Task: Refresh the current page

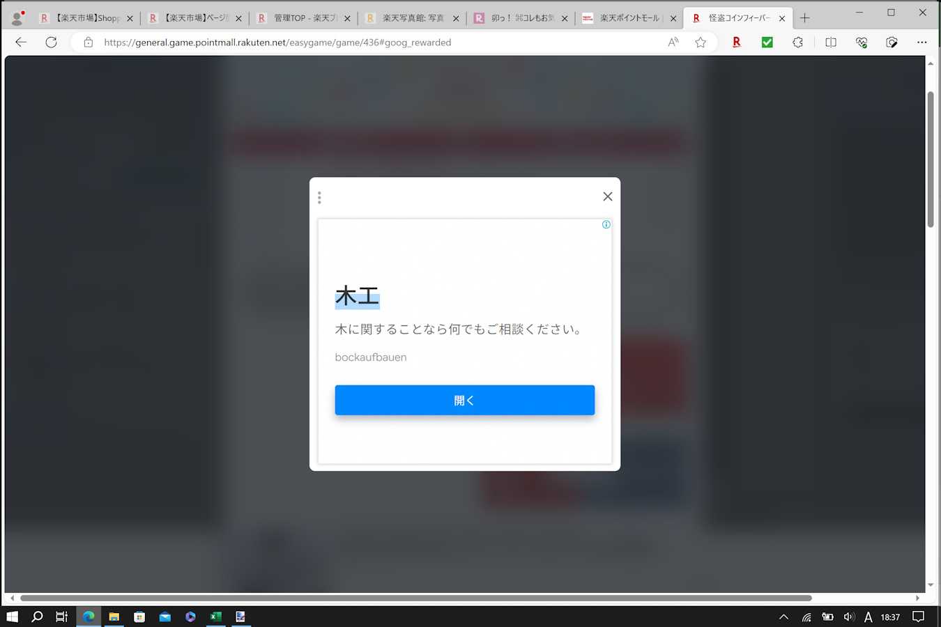Action: pos(51,42)
